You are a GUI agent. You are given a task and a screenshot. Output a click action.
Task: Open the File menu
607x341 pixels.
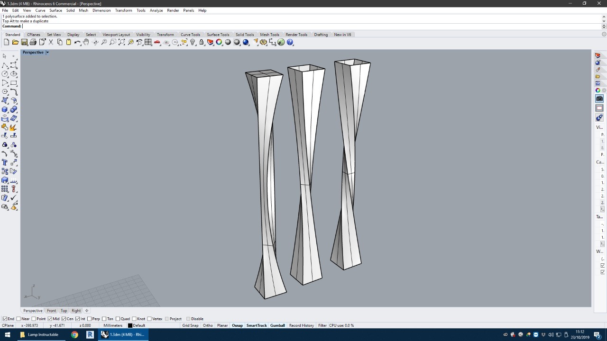pyautogui.click(x=5, y=10)
